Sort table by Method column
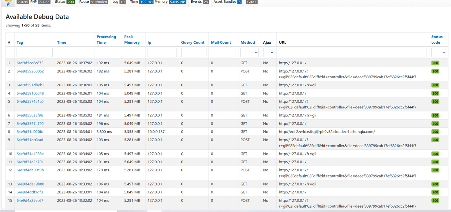The width and height of the screenshot is (451, 212). (248, 42)
